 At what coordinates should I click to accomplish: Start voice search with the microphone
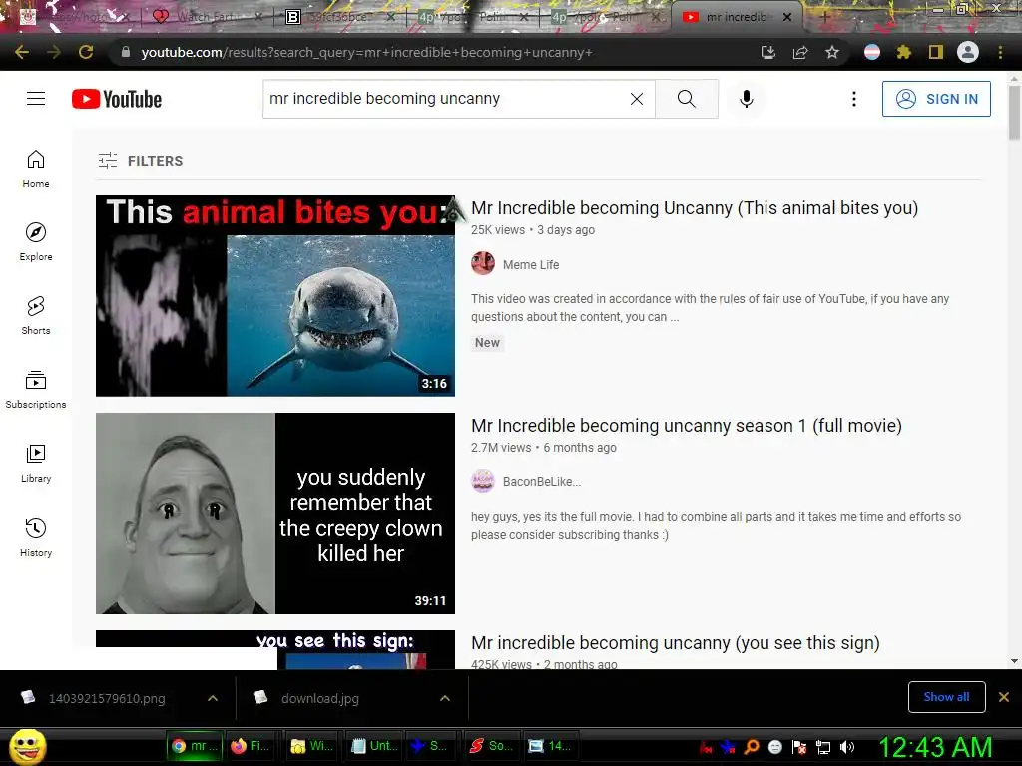tap(747, 99)
